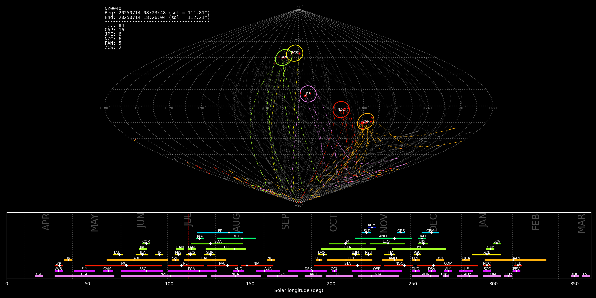Click the DRA shower label in the timeline
This screenshot has width=596, height=298.
322,253
